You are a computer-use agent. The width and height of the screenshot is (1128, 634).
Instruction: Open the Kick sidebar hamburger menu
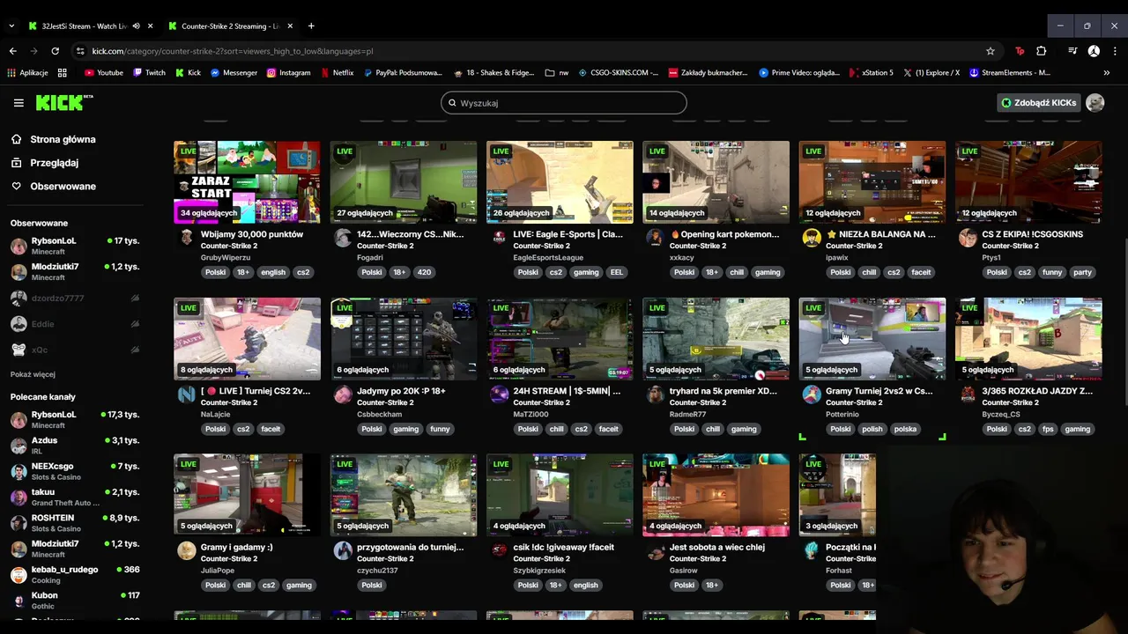tap(19, 103)
